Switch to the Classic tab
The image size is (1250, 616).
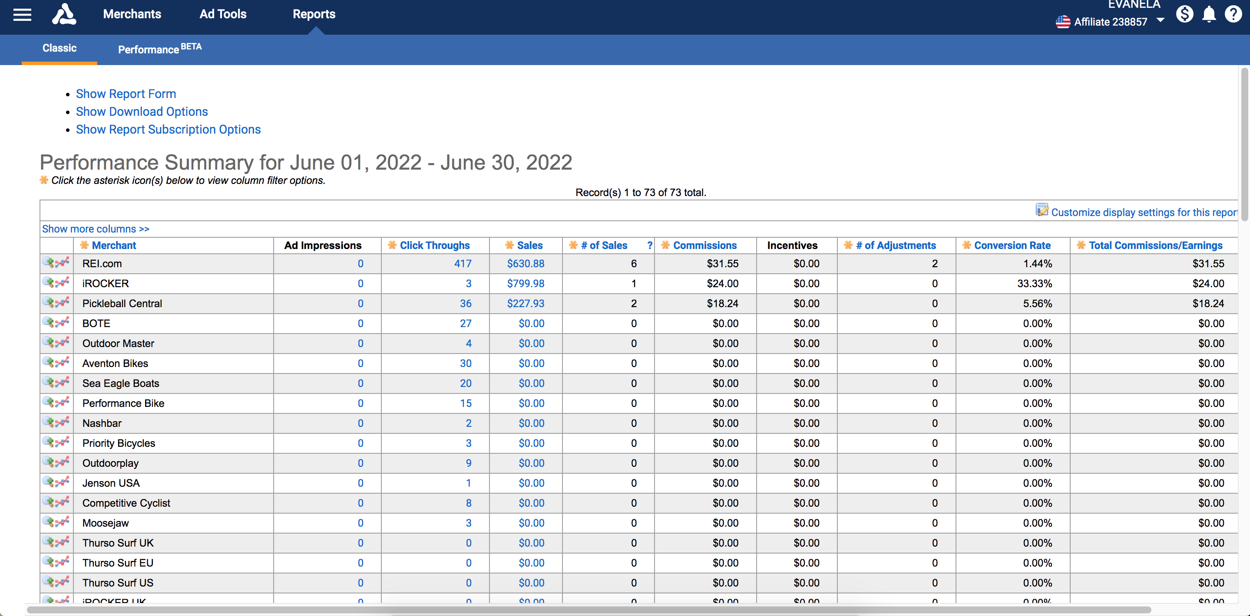click(59, 48)
